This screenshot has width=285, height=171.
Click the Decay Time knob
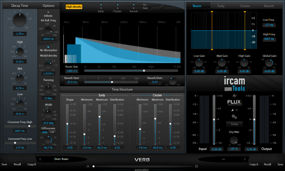coord(20,20)
